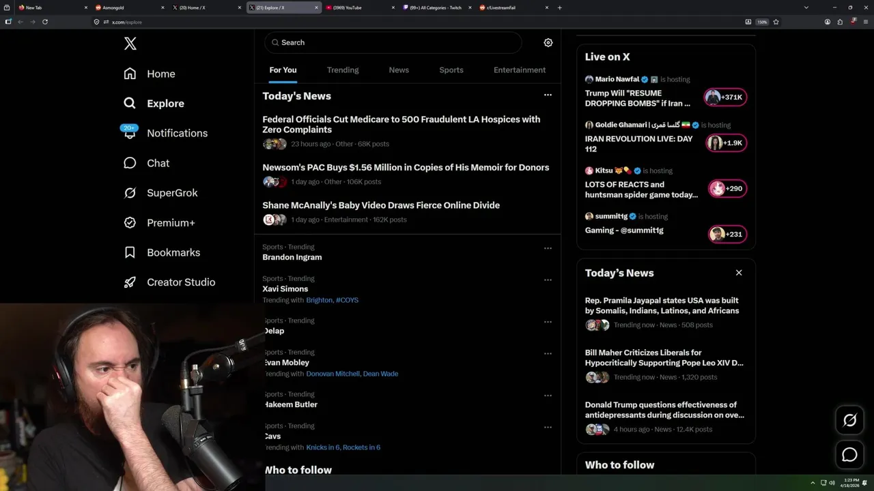874x491 pixels.
Task: Click the X search input field
Action: point(393,42)
